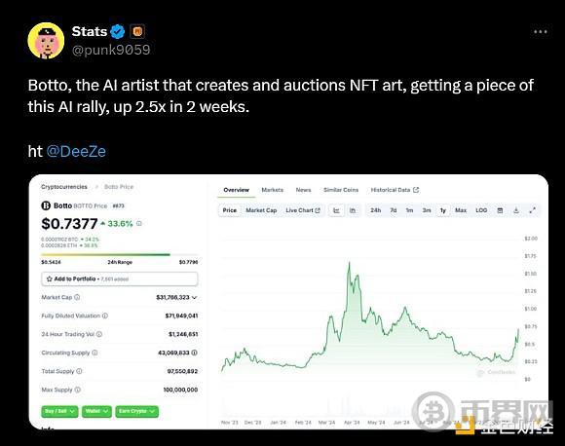
Task: Open the Buy / Sell dropdown
Action: pos(59,411)
